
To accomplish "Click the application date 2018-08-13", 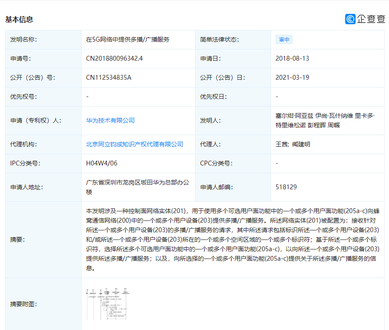I will pos(292,58).
